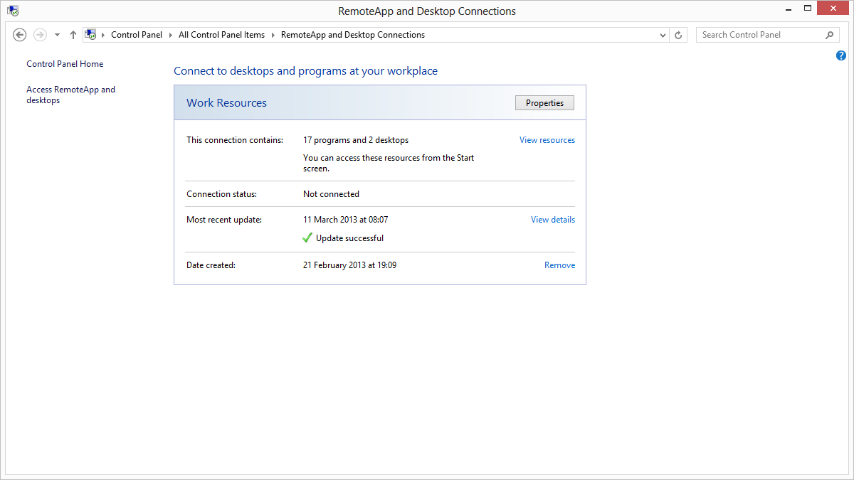This screenshot has height=480, width=854.
Task: Click '17 programs and 2 desktops' text
Action: [356, 140]
